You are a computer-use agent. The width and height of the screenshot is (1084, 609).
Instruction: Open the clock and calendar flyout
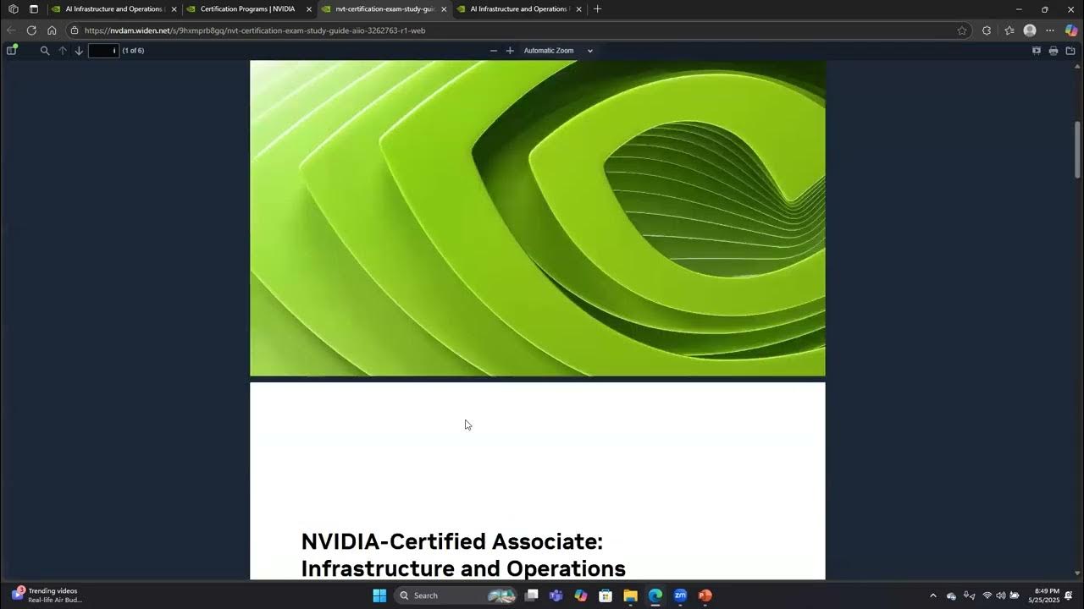pos(1043,595)
